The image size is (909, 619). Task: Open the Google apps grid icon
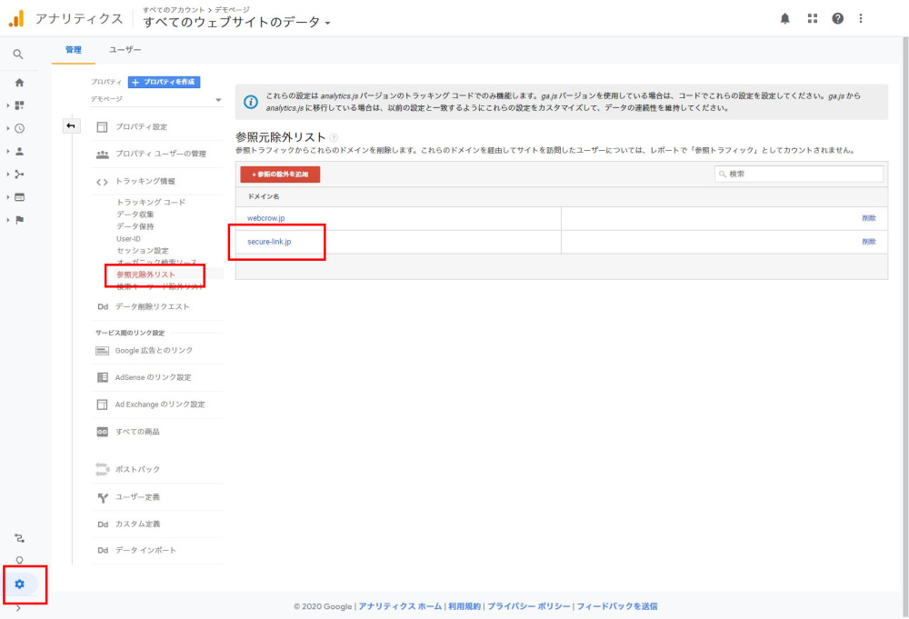(812, 18)
